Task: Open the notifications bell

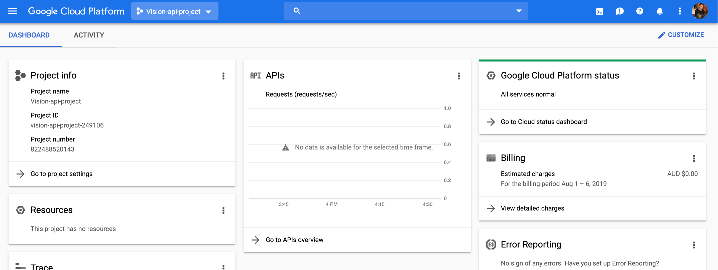Action: pyautogui.click(x=660, y=11)
